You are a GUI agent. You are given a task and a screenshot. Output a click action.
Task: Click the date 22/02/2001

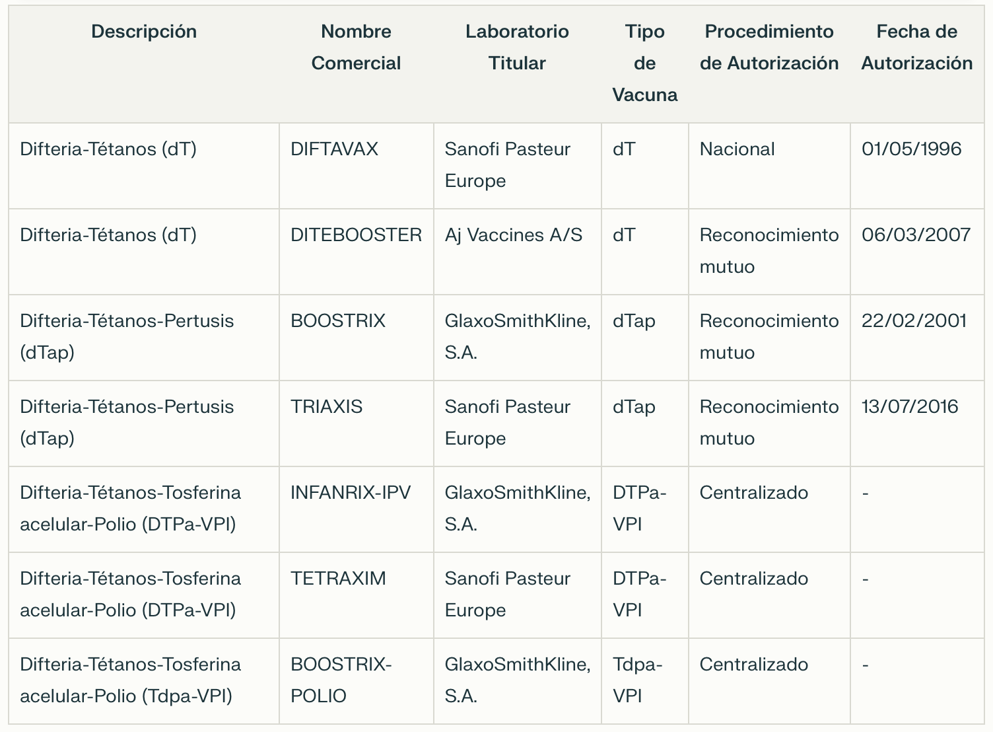[914, 321]
